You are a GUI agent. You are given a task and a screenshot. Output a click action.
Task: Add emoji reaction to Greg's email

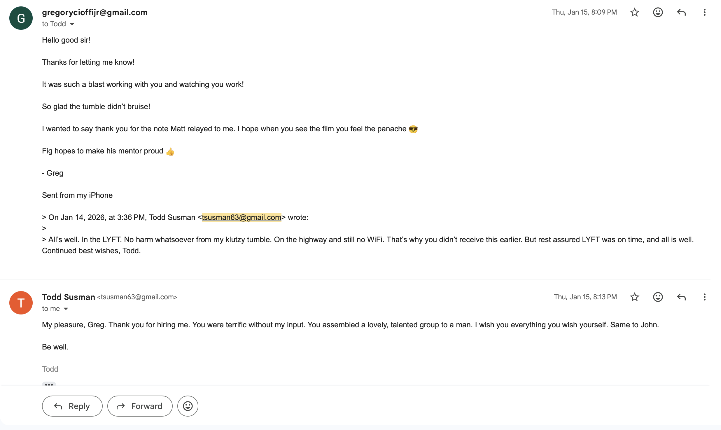[x=658, y=12]
